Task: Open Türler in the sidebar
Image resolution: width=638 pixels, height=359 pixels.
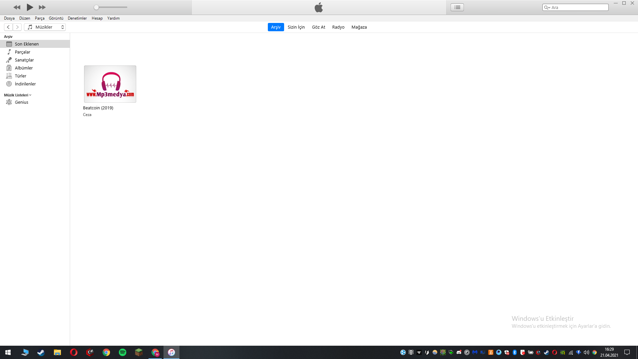Action: tap(20, 76)
